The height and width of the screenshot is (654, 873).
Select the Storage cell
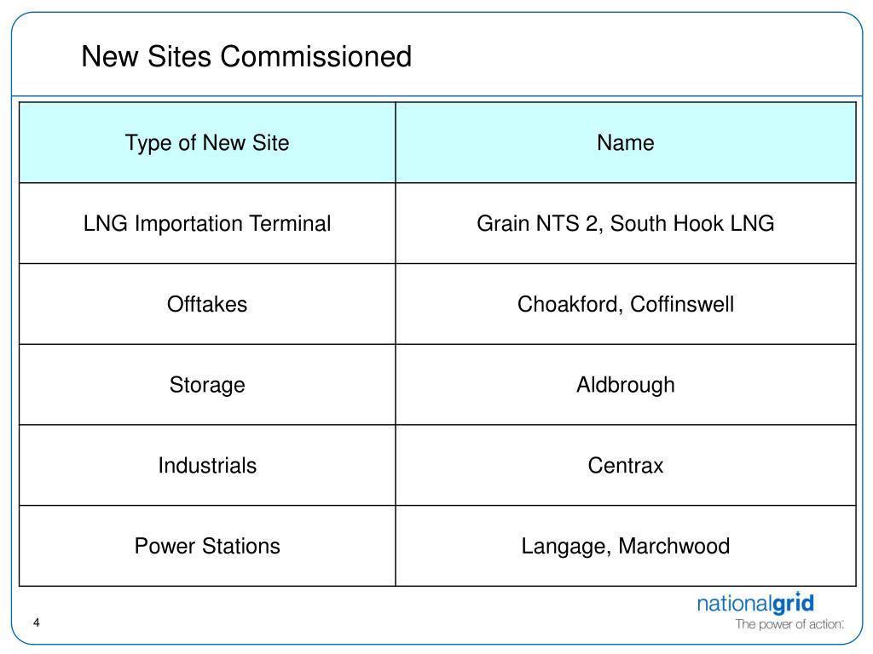coord(207,385)
